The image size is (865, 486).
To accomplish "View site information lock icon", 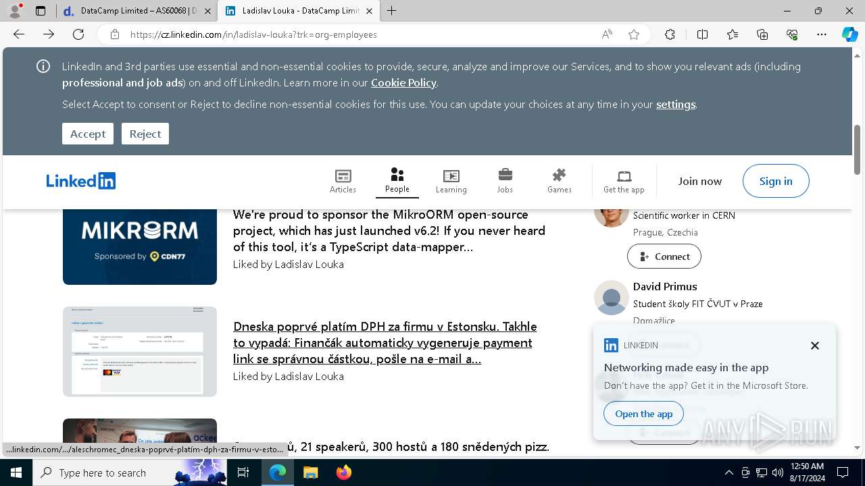I will pos(115,34).
